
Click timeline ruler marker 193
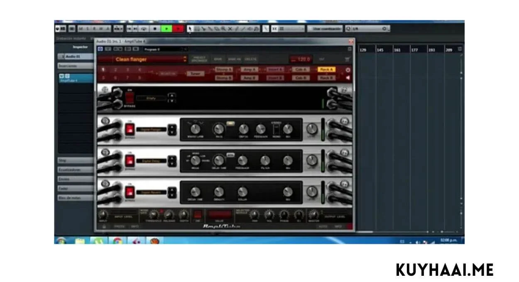(x=431, y=50)
